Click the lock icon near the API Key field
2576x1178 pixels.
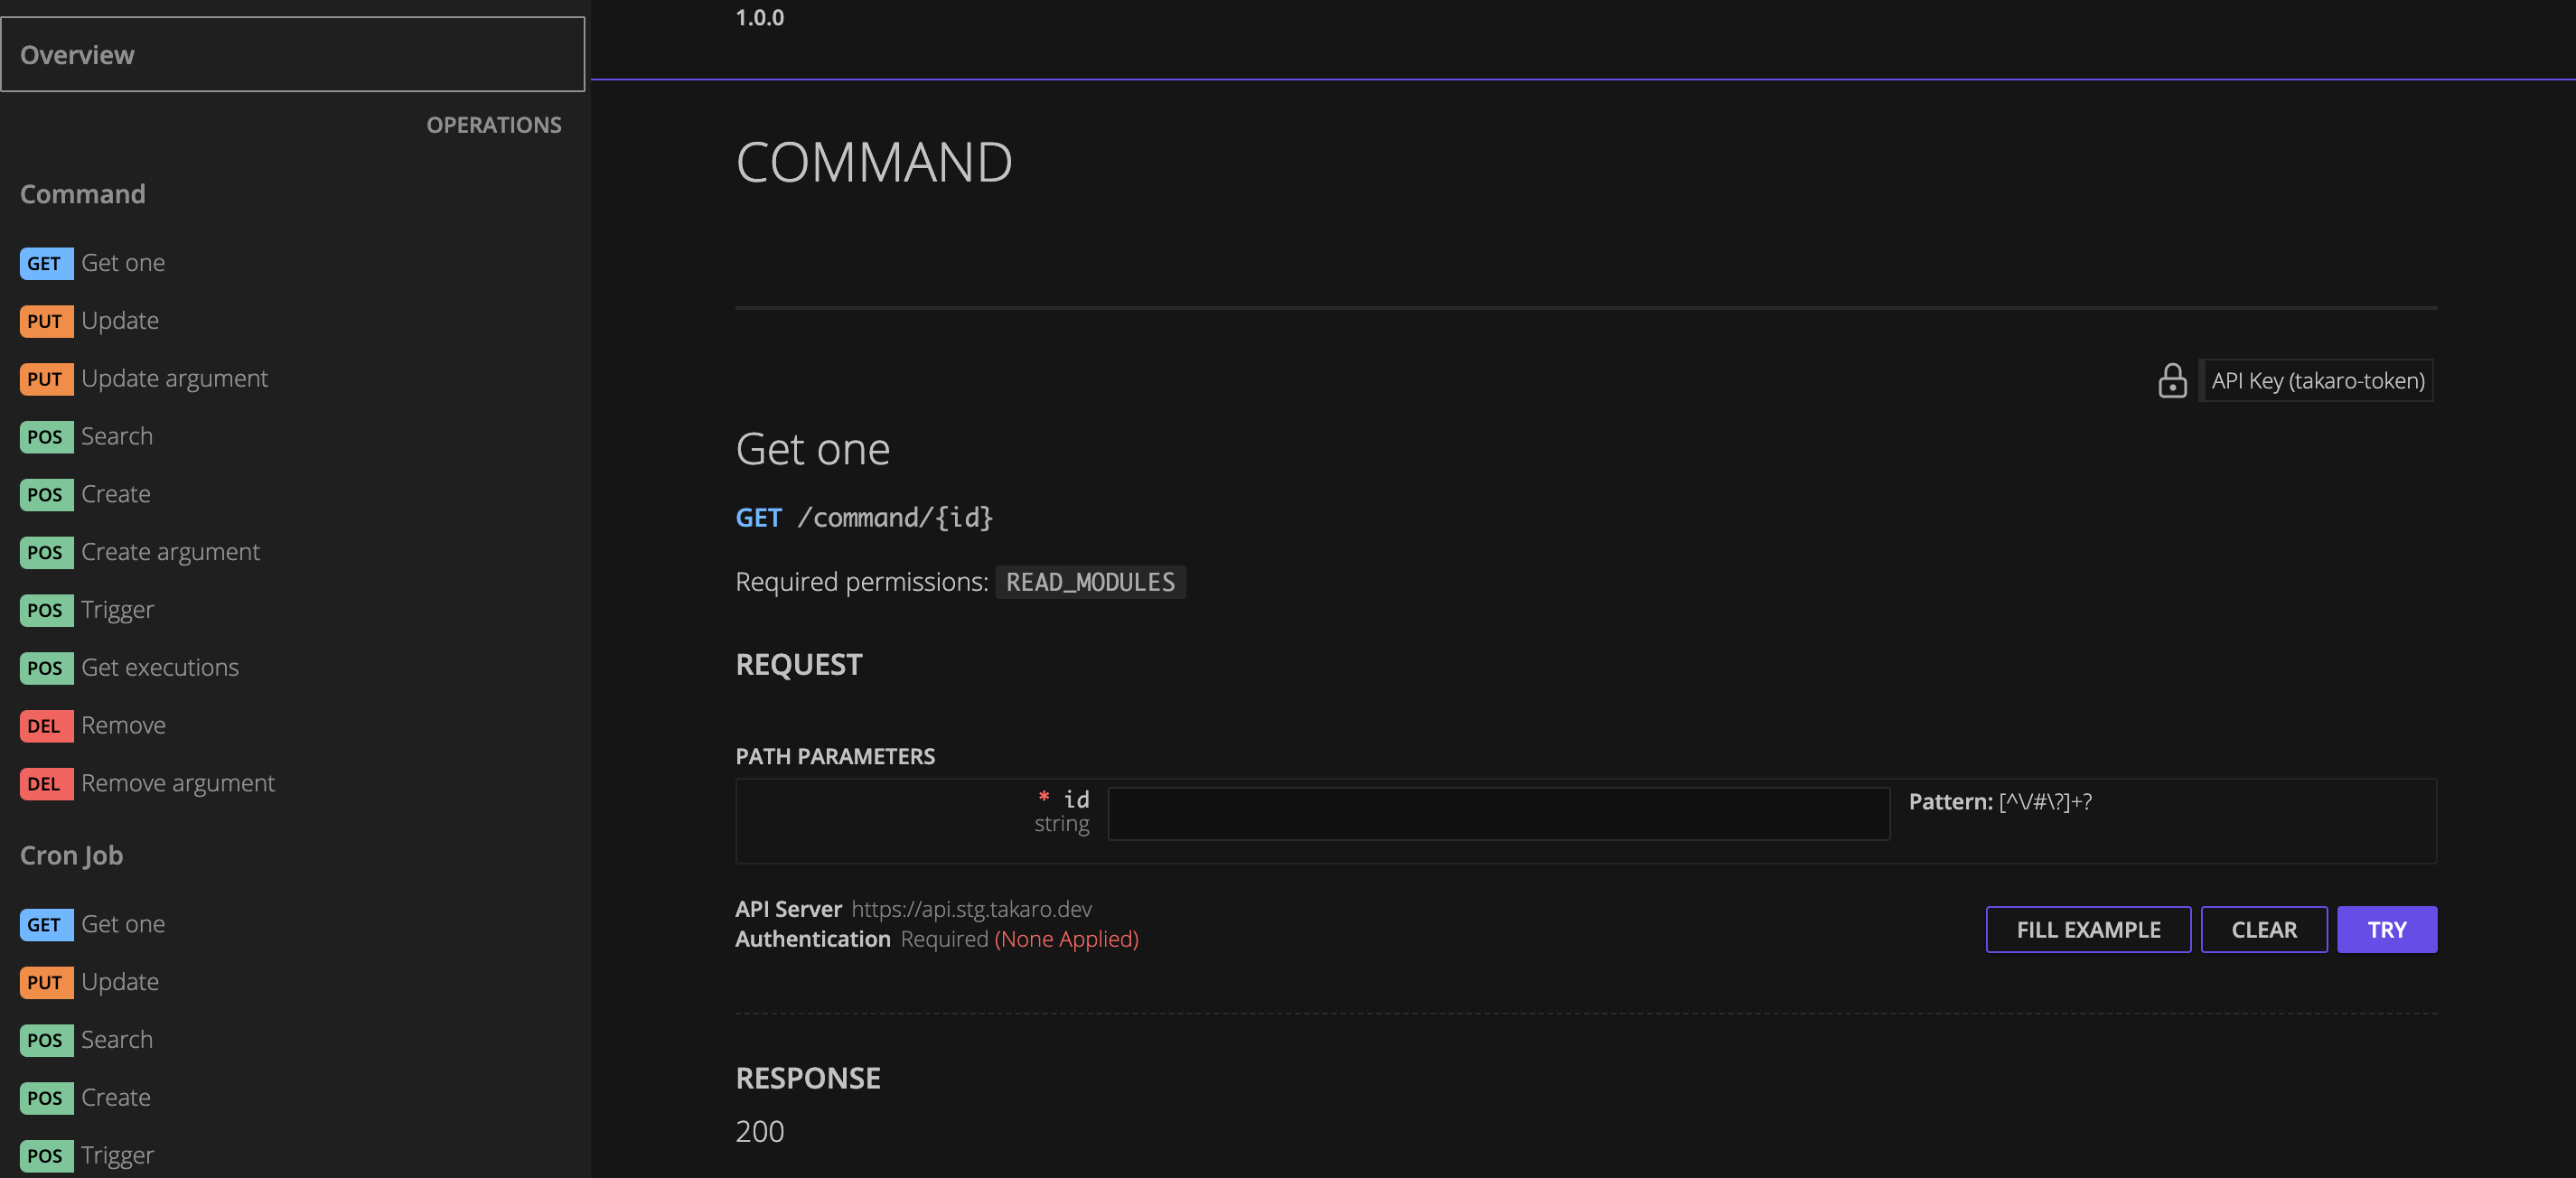[x=2172, y=381]
